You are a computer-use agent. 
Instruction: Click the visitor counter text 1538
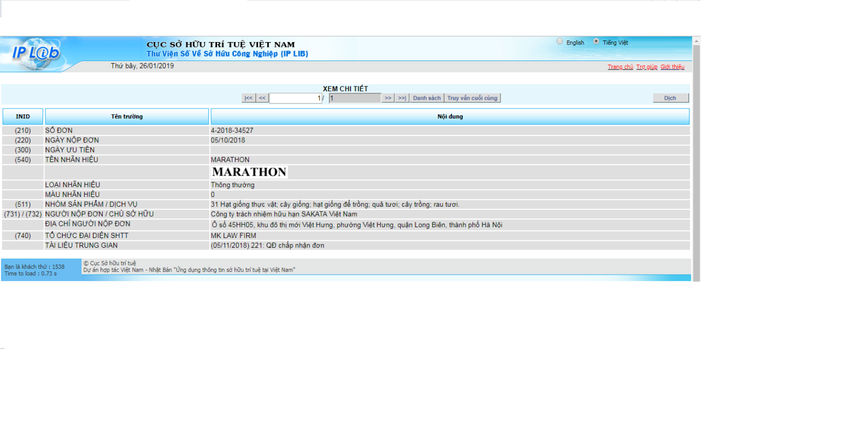click(x=35, y=267)
